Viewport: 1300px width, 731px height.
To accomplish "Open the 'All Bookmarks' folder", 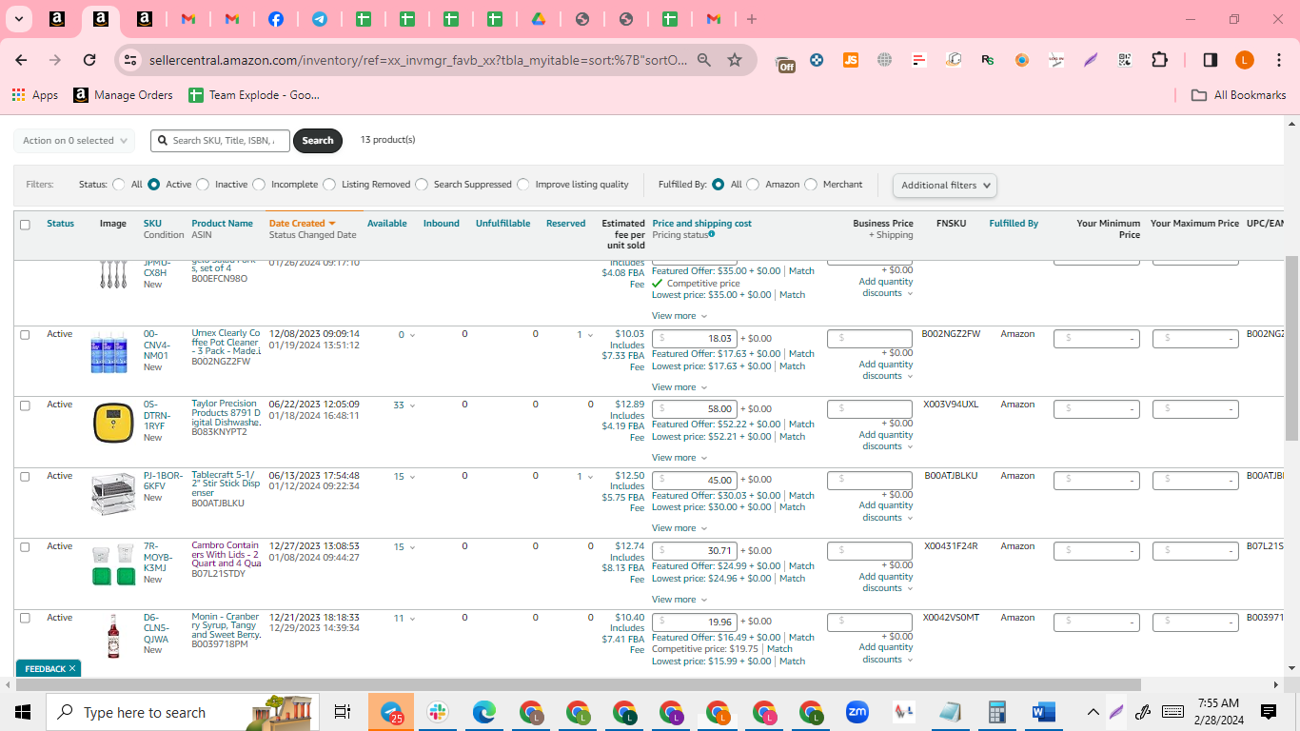I will pos(1239,95).
